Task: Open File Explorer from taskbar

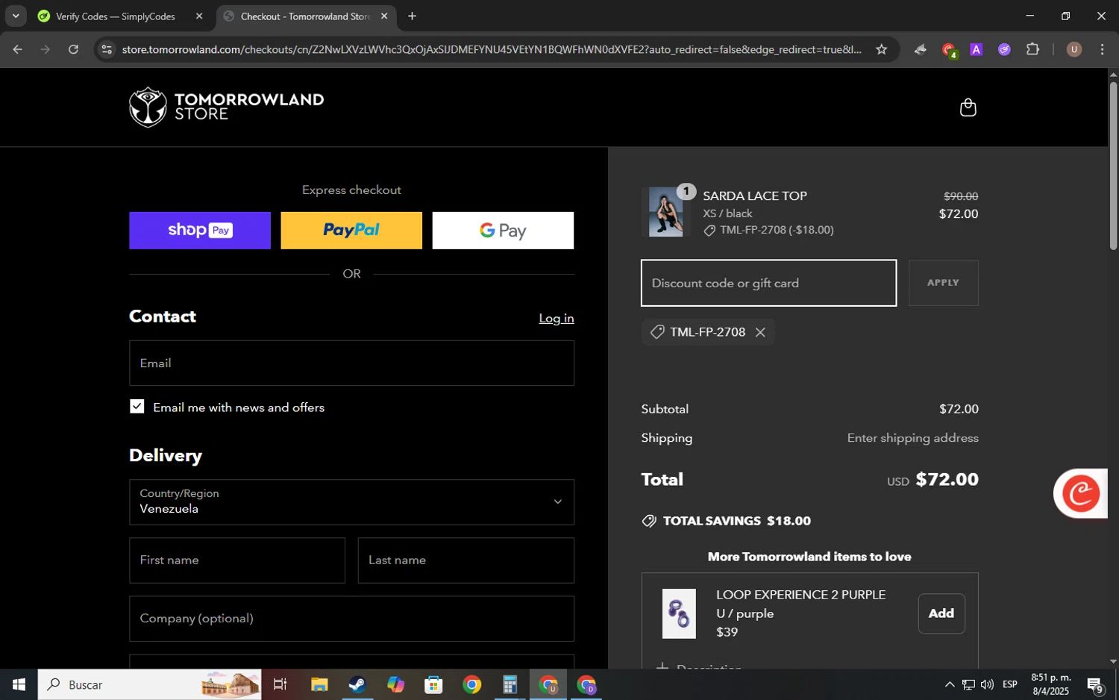Action: (x=319, y=684)
